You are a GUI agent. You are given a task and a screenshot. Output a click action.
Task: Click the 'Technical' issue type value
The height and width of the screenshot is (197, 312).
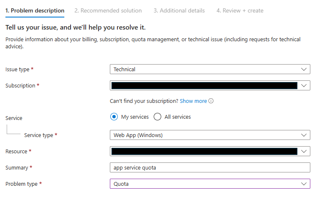click(x=124, y=69)
